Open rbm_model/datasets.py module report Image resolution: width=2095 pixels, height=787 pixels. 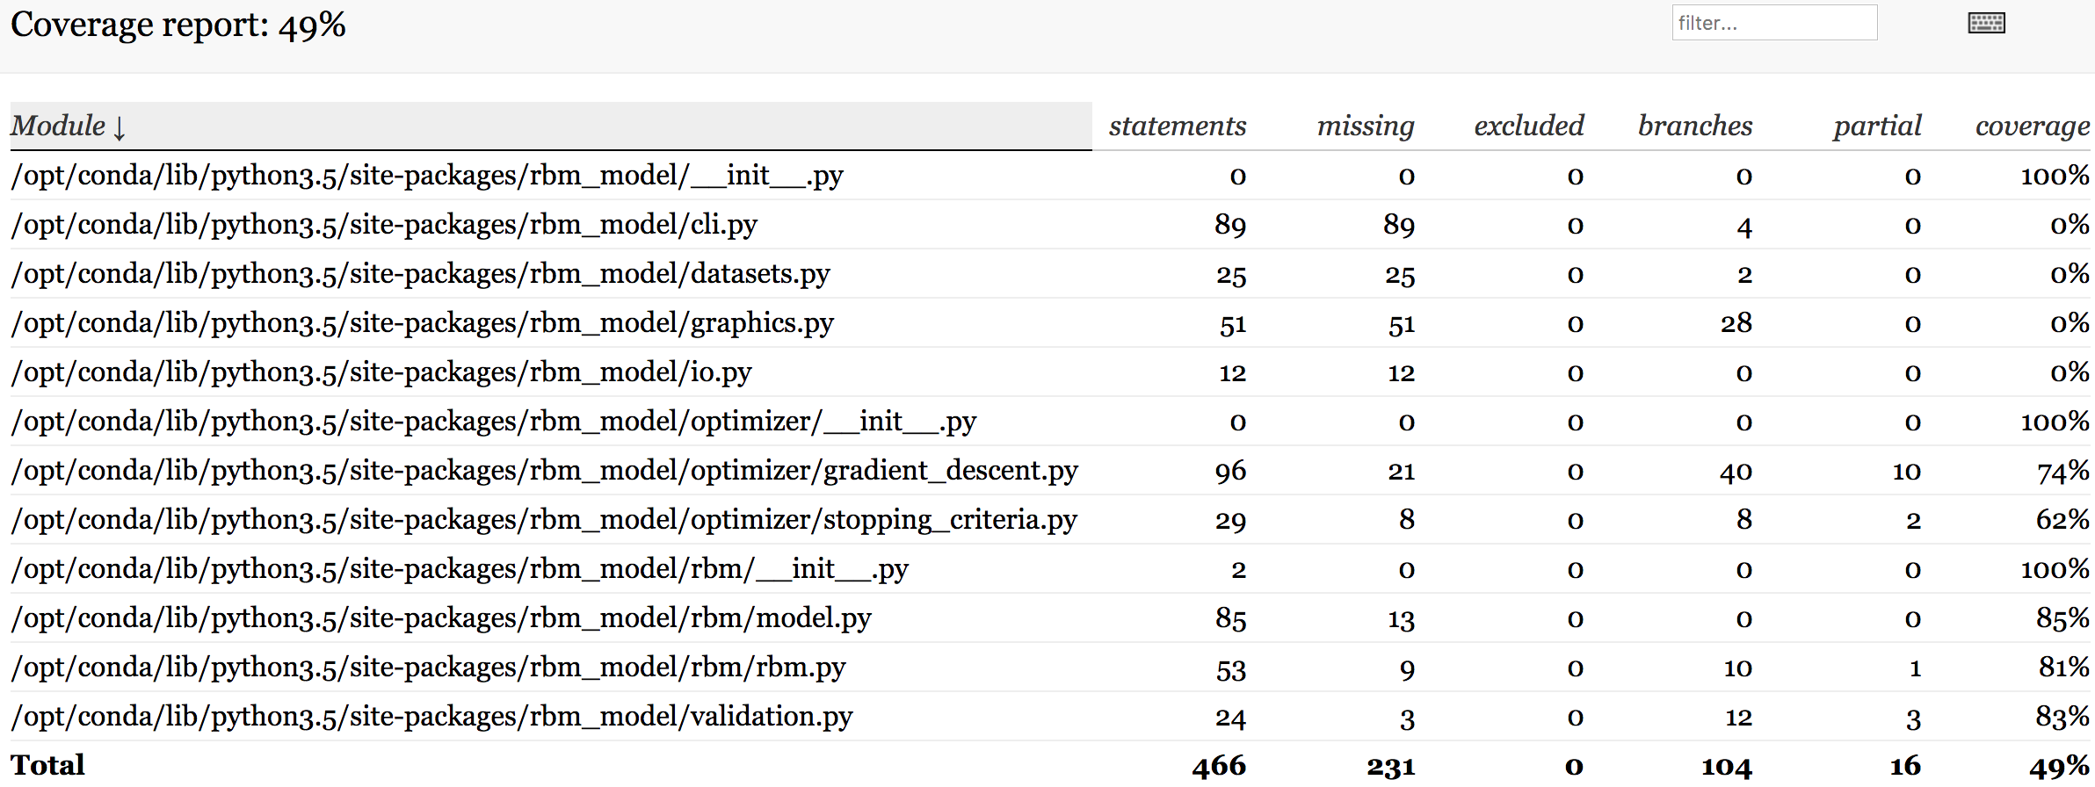point(420,274)
